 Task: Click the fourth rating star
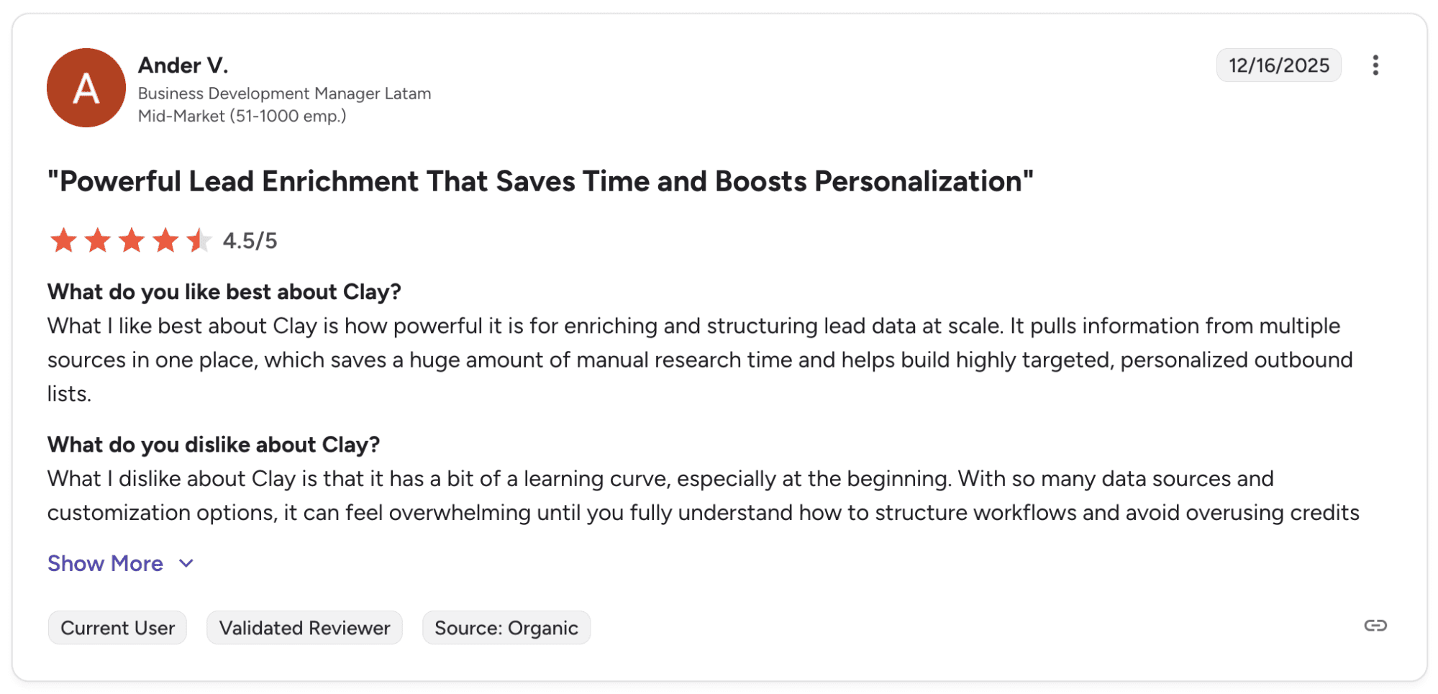[165, 240]
